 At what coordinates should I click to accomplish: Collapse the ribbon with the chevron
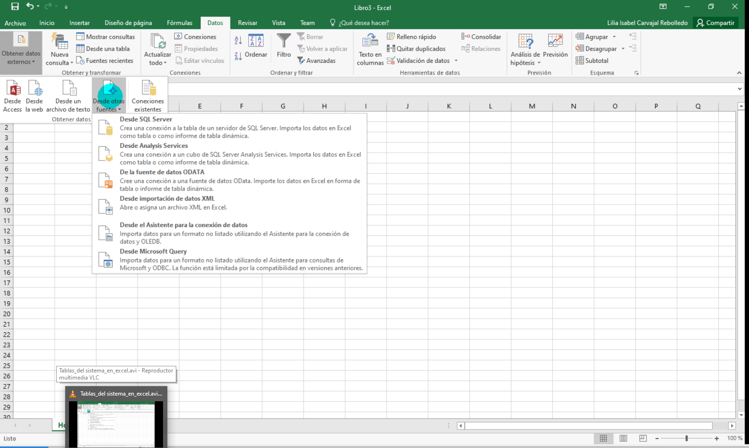coord(739,73)
